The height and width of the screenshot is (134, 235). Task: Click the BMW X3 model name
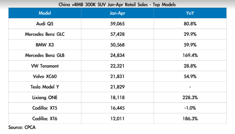point(44,45)
